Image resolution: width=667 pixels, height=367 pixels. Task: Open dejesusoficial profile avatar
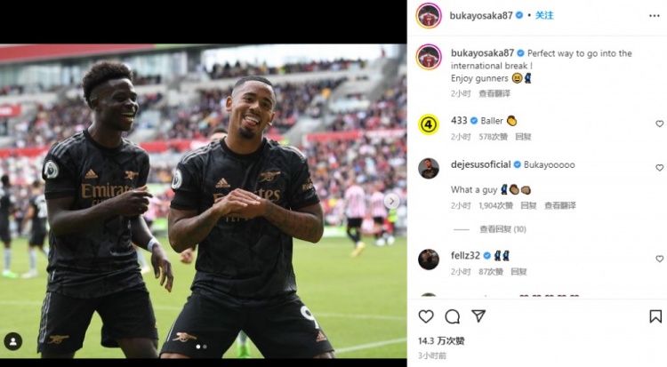(x=429, y=169)
